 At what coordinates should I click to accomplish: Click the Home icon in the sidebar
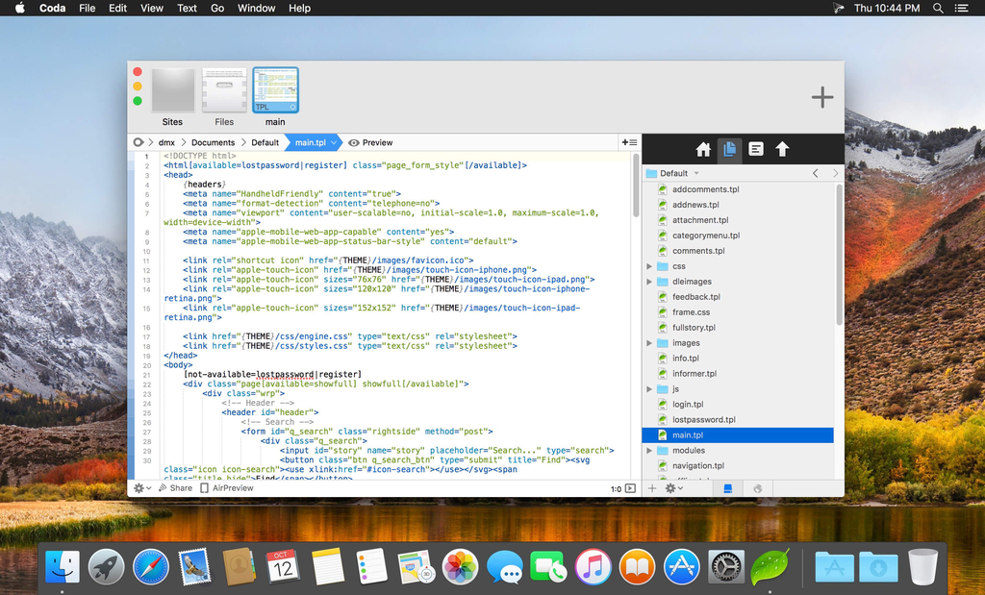tap(703, 149)
